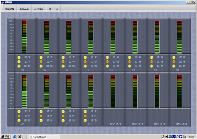The width and height of the screenshot is (197, 139).
Task: Select the channel label 08
Action: click(x=178, y=70)
